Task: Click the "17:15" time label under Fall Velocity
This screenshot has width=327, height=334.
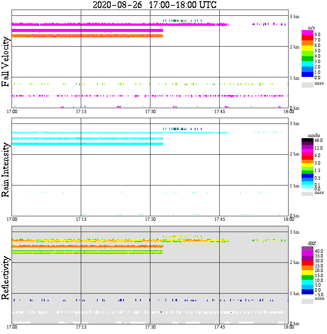Action: (81, 112)
